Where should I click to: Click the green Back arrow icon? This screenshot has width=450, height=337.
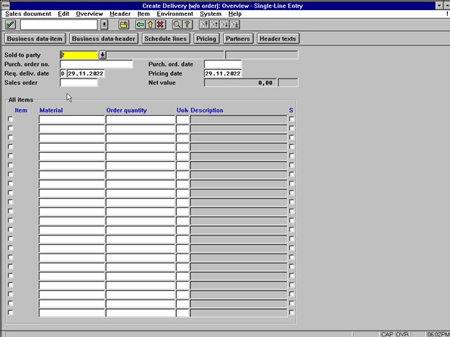(x=140, y=24)
